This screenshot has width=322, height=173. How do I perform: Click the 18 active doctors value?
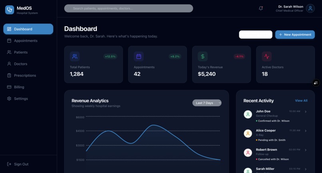click(265, 74)
